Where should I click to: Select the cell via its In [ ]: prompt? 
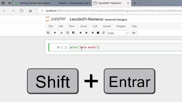tap(62, 47)
